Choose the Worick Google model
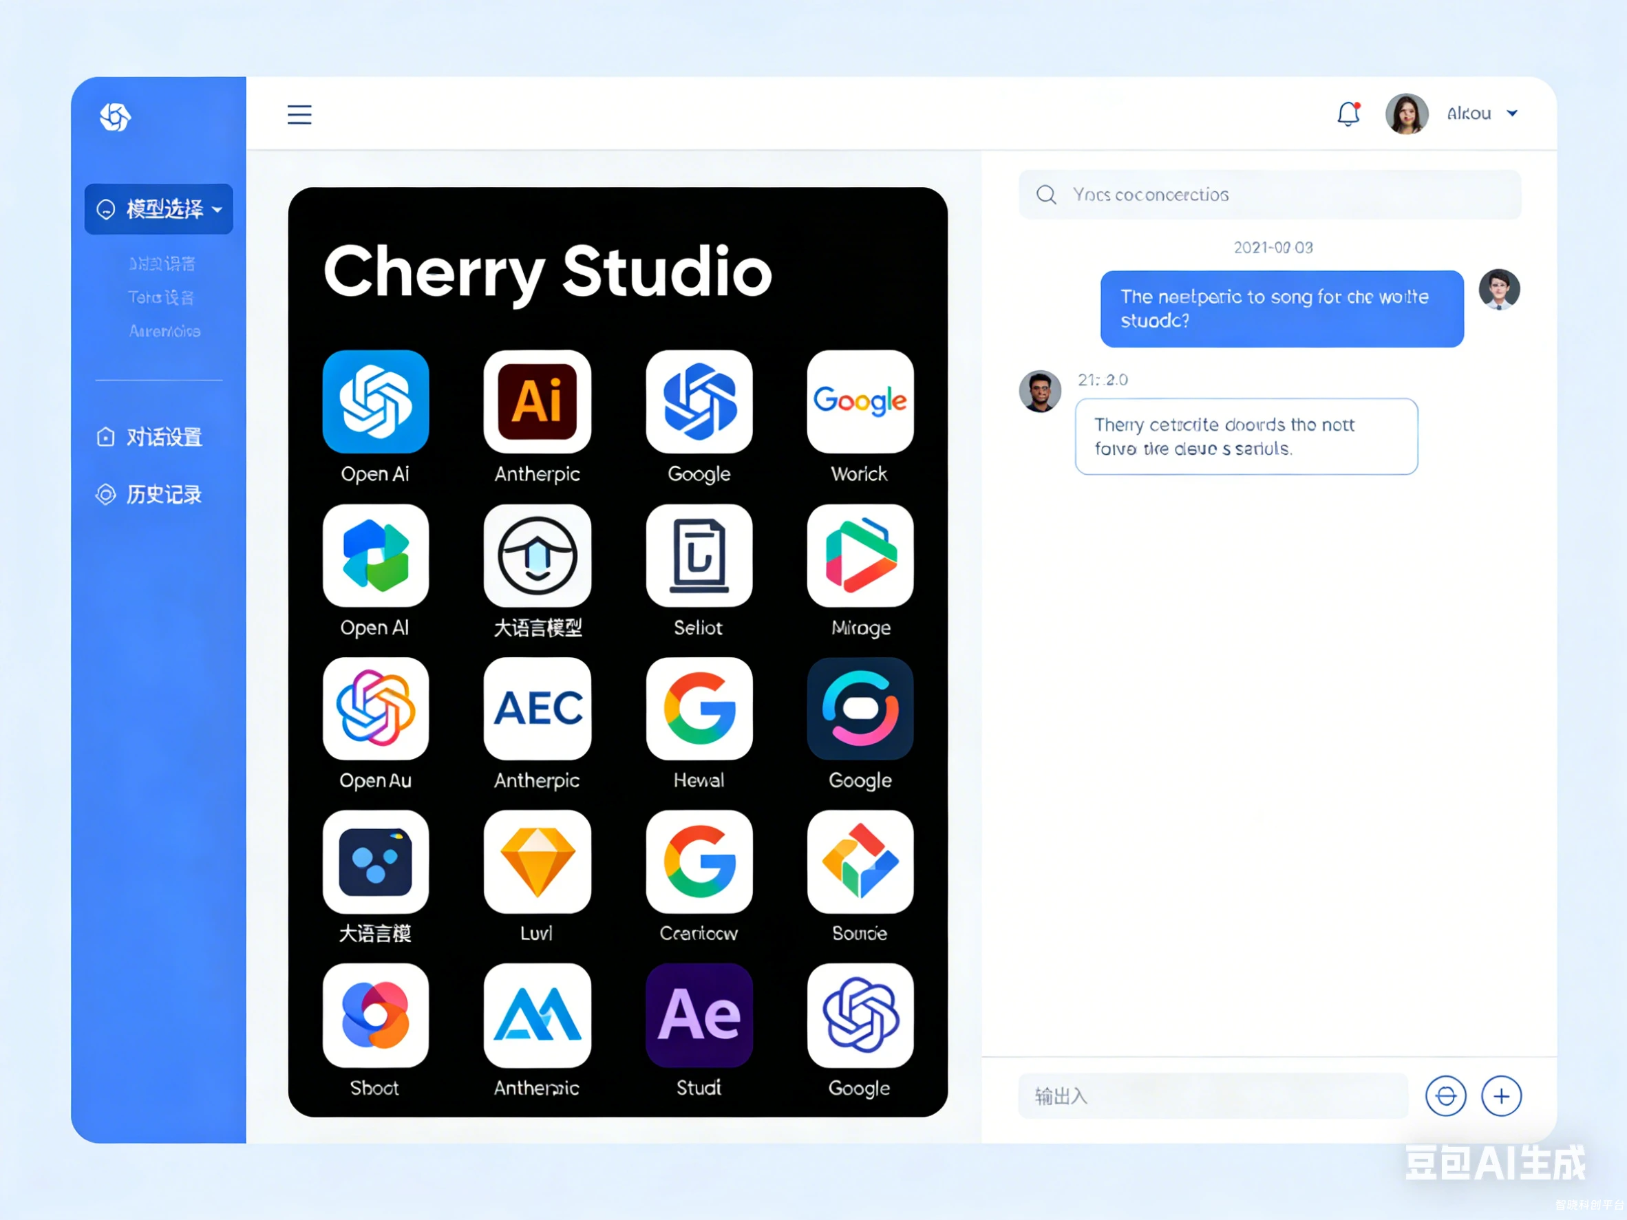 (859, 402)
